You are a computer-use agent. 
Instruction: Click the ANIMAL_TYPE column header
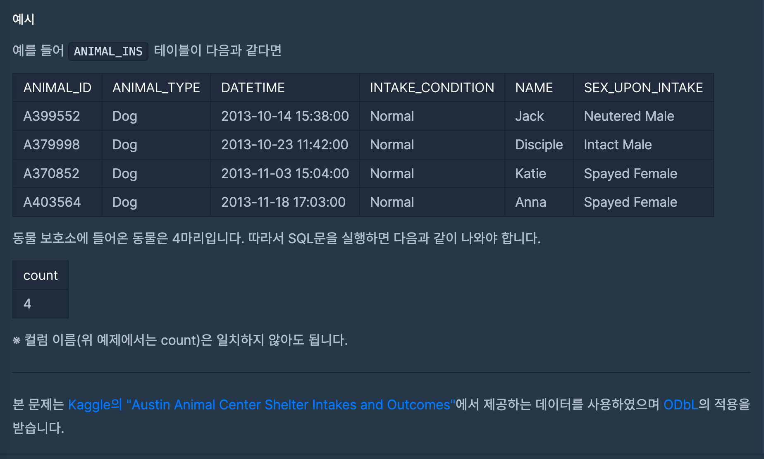point(156,88)
